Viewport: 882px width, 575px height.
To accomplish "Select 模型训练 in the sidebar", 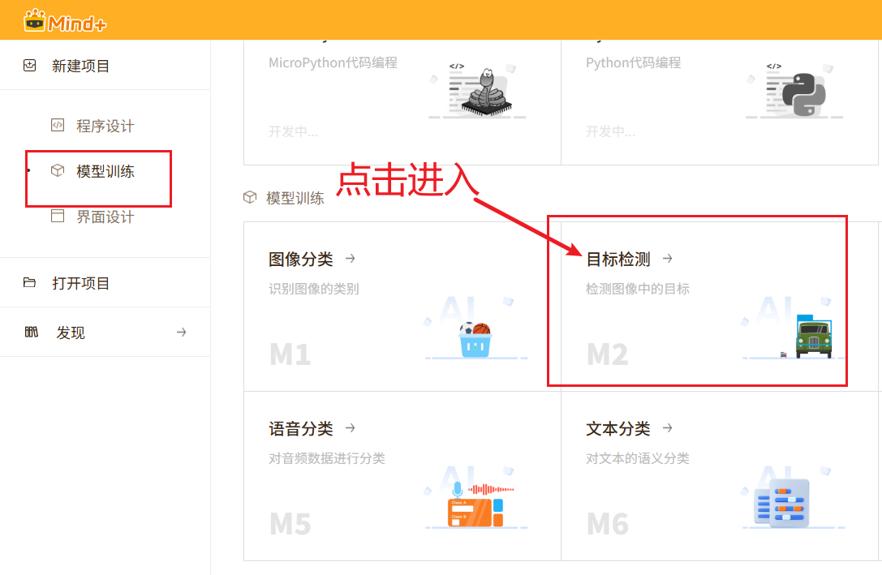I will coord(105,171).
